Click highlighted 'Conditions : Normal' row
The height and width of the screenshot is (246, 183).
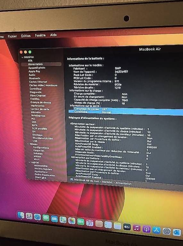(x=126, y=113)
